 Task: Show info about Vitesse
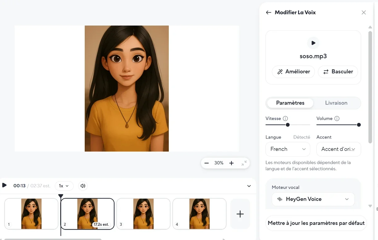[285, 118]
